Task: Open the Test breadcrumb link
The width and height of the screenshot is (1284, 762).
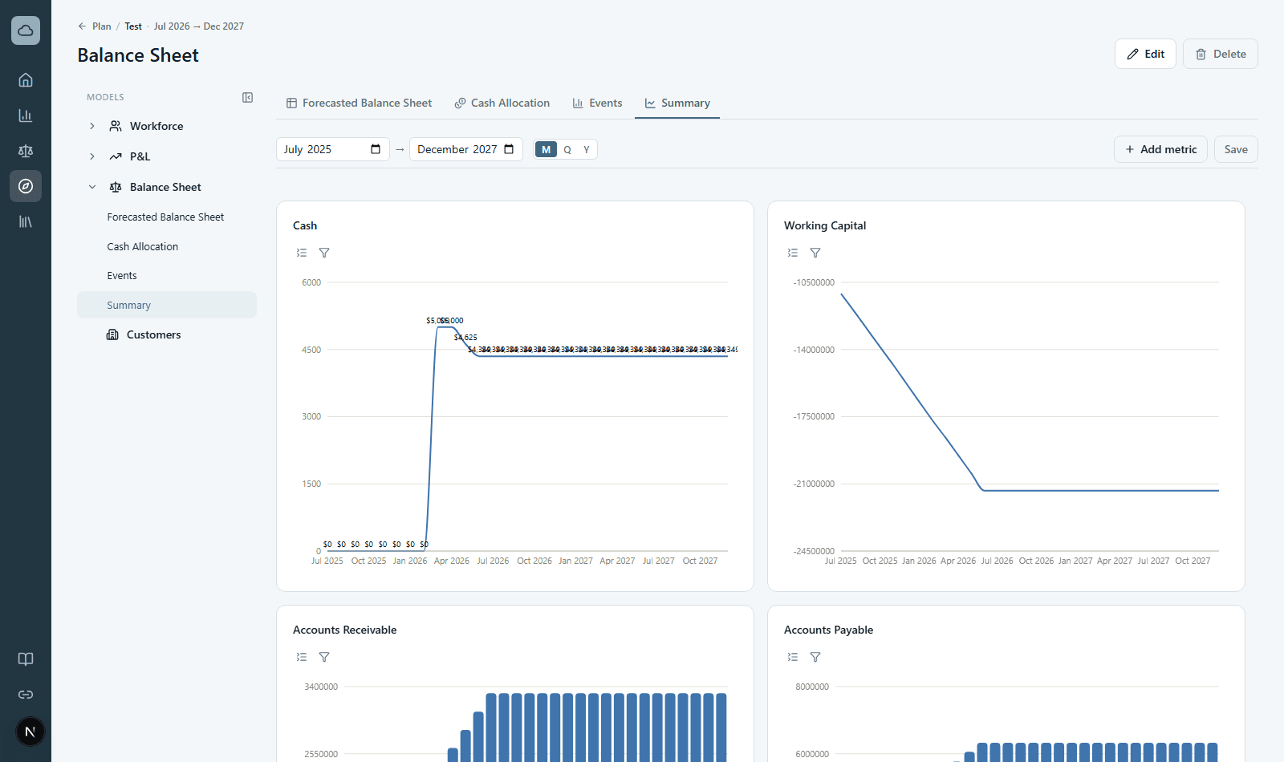Action: tap(133, 26)
